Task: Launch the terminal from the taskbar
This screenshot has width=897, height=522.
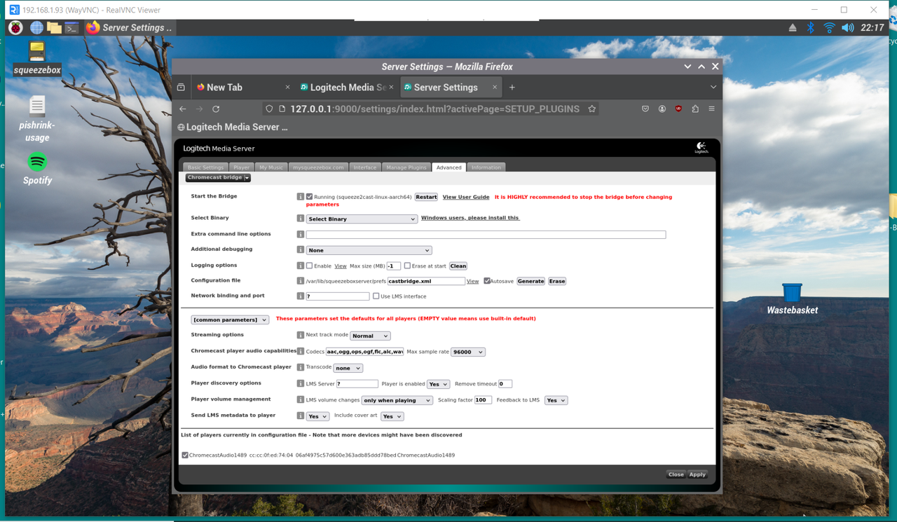Action: 71,27
